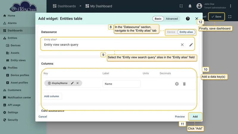Click the iRisCloud logo
Viewport: 238px width, 134px height.
click(x=23, y=6)
